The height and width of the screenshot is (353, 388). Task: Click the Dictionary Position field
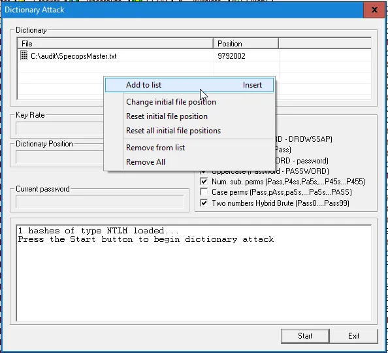59,157
